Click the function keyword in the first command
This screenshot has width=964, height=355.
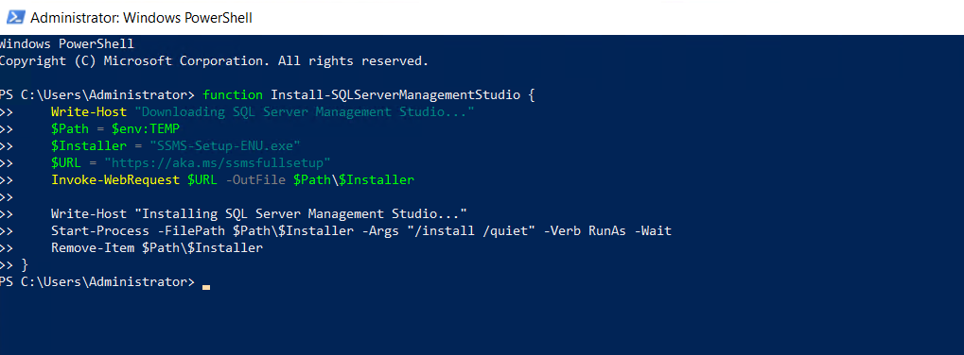[x=233, y=95]
